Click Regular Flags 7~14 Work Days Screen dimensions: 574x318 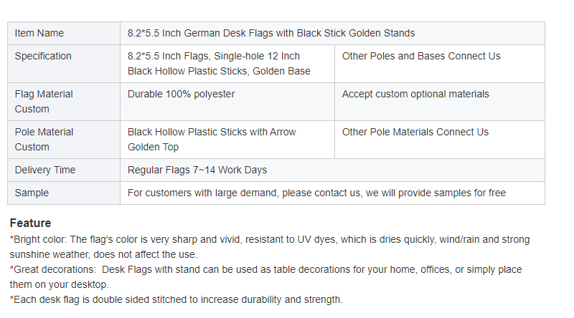(197, 170)
